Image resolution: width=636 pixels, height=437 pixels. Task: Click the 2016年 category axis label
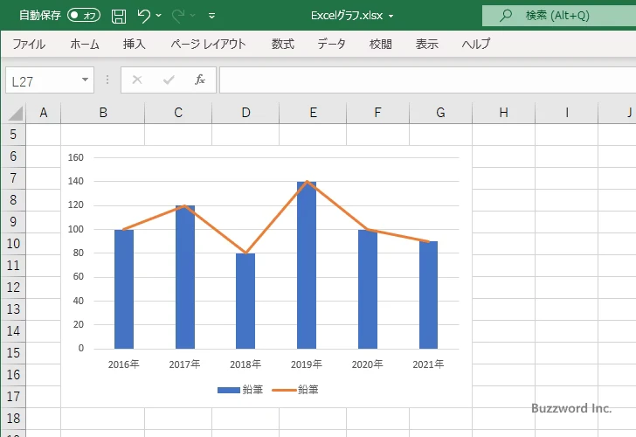pos(124,364)
